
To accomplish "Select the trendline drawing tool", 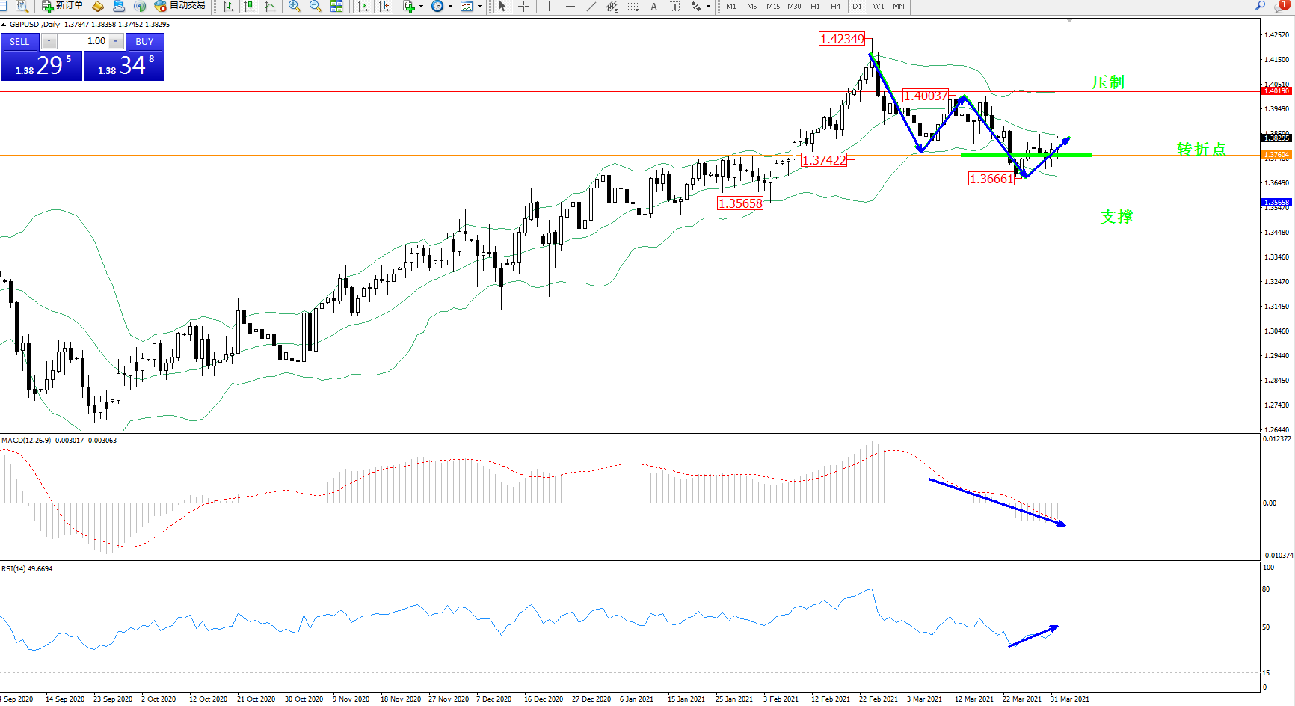I will click(x=591, y=6).
